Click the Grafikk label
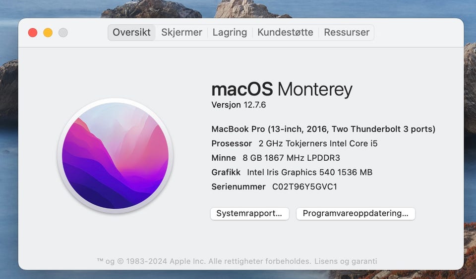This screenshot has width=476, height=279. [x=226, y=172]
